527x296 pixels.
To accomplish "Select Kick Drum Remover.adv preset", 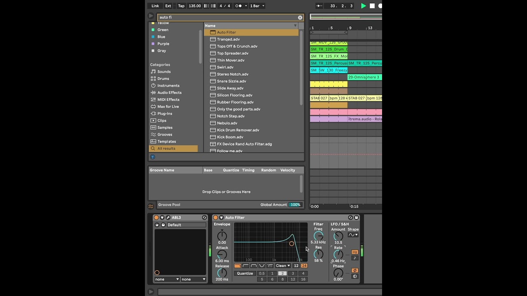I will [251, 130].
